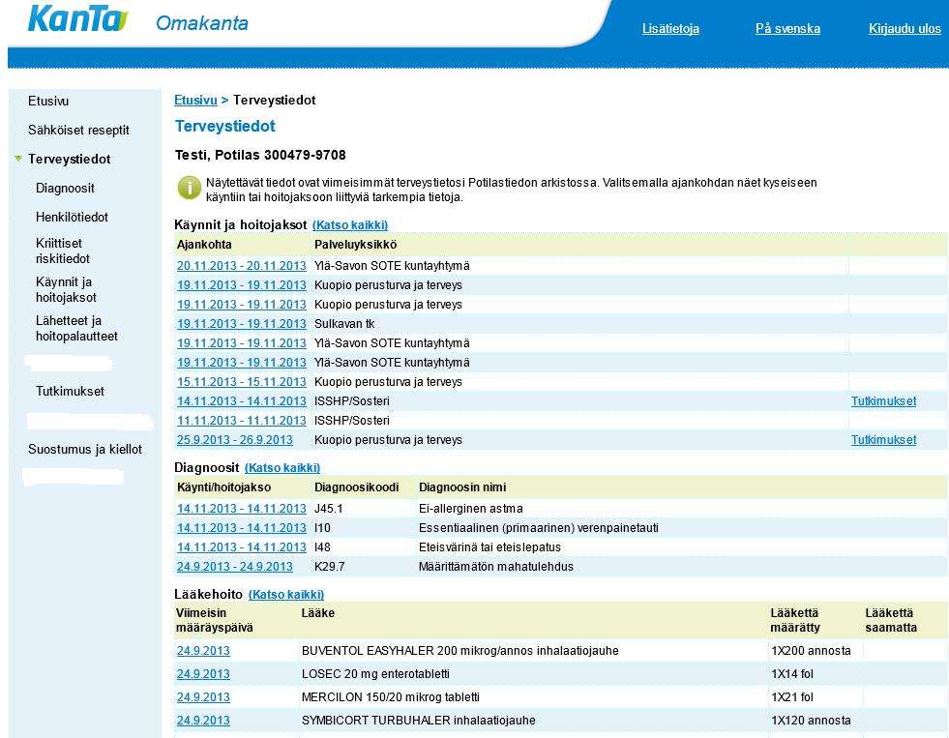Open the visit date for diagnosis J45.1

click(x=242, y=509)
